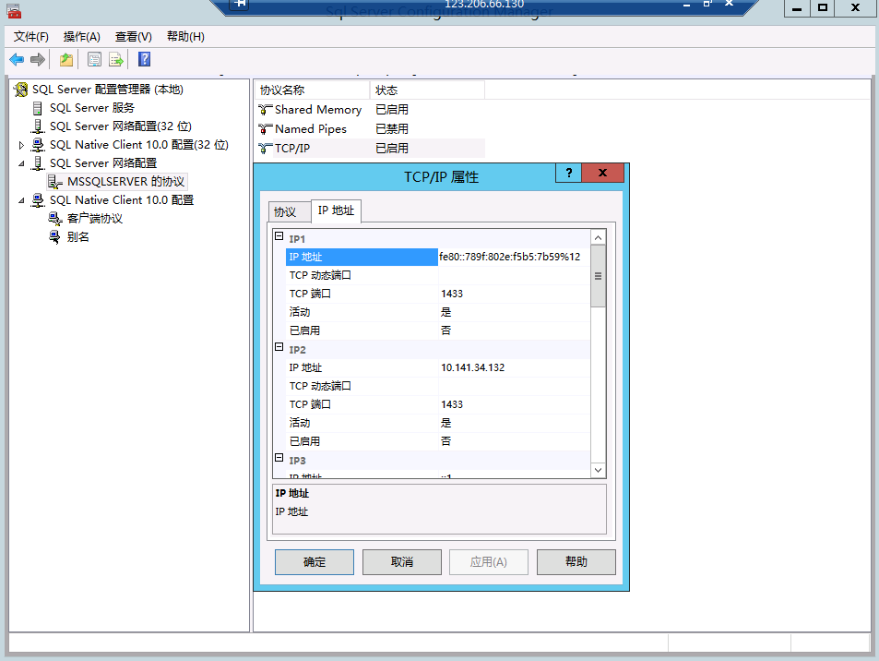879x661 pixels.
Task: Click the Named Pipes protocol icon
Action: click(x=265, y=129)
